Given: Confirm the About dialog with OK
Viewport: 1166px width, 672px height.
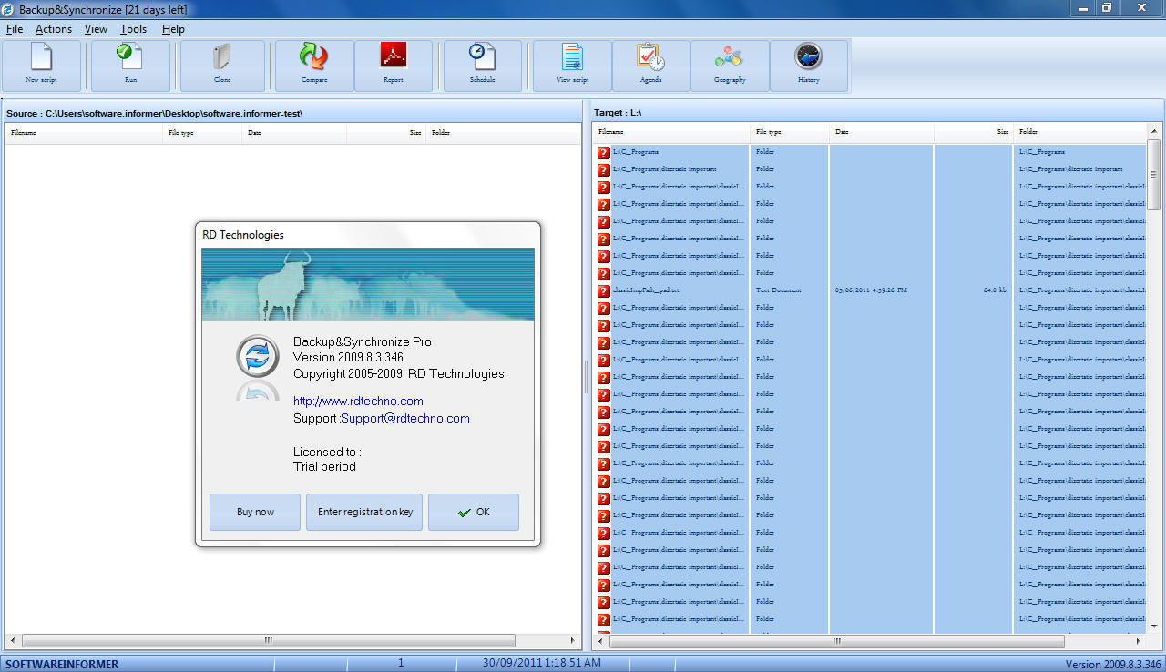Looking at the screenshot, I should [474, 512].
